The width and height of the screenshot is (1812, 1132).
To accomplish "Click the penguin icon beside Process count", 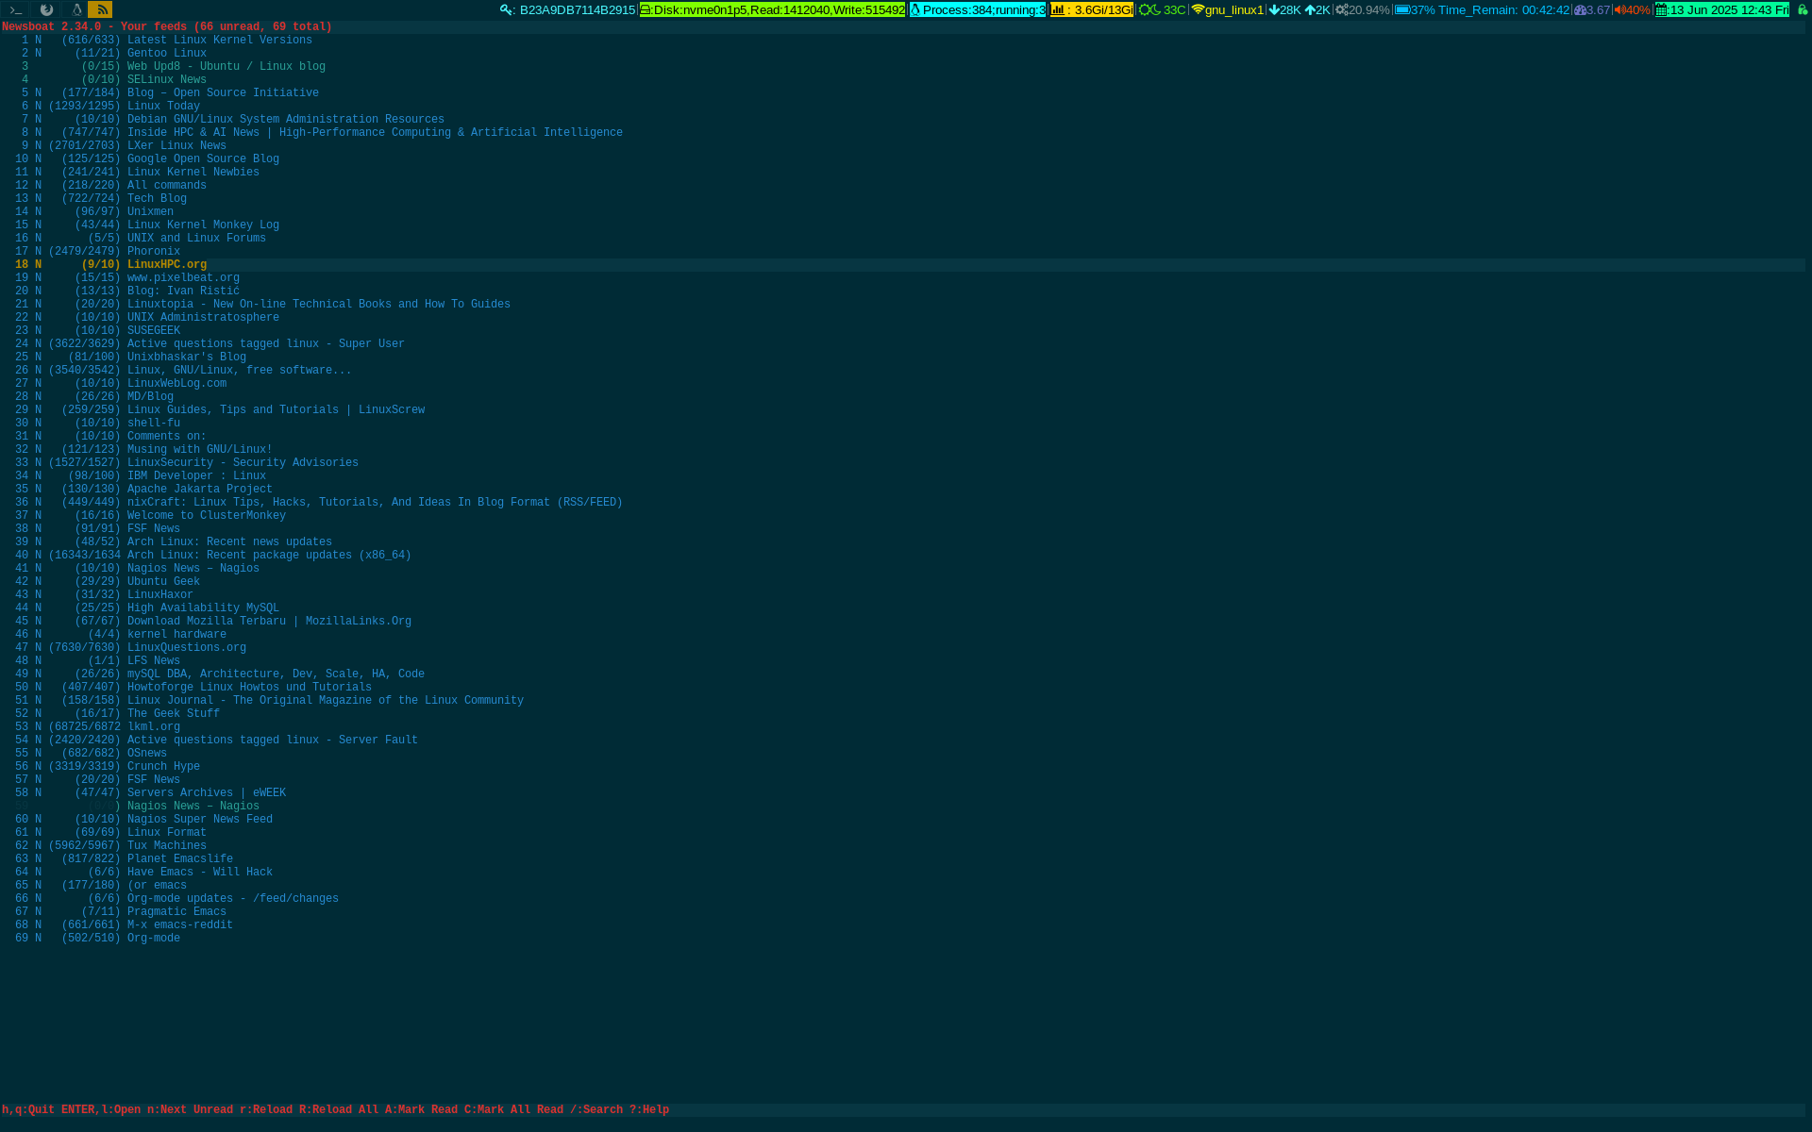I will pos(915,10).
